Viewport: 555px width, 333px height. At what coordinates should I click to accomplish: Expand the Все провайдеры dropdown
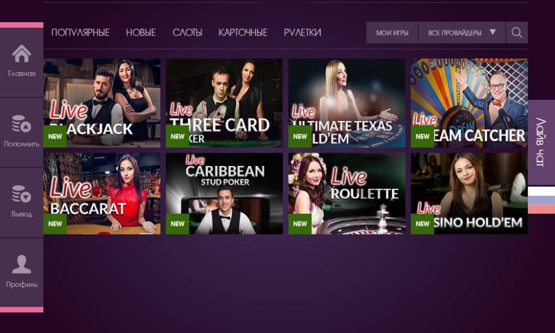(x=462, y=33)
